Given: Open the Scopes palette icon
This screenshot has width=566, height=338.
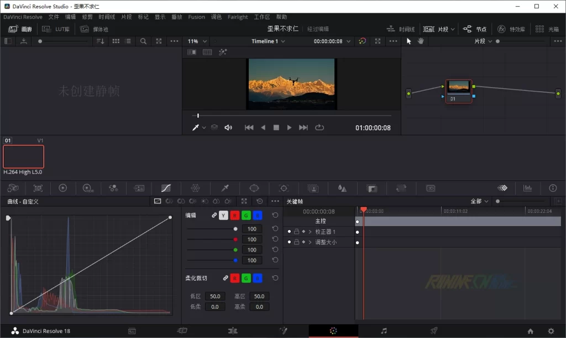Looking at the screenshot, I should (528, 188).
